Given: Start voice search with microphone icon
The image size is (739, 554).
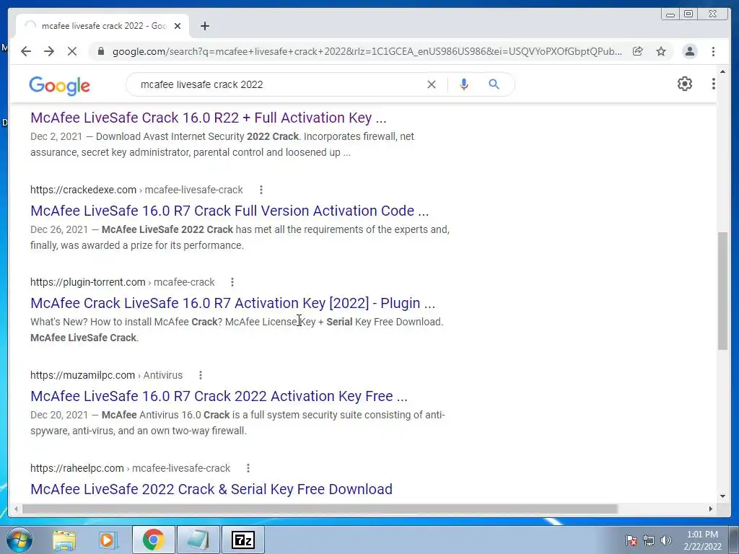Looking at the screenshot, I should tap(464, 84).
